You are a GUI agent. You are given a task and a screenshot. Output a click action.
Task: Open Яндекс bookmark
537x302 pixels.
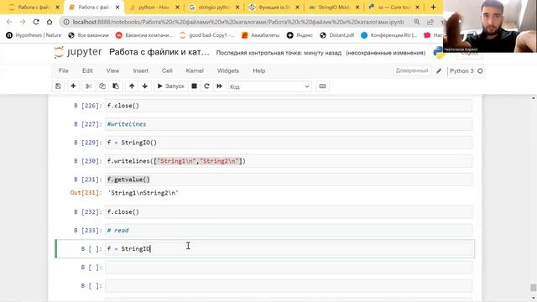pos(300,35)
